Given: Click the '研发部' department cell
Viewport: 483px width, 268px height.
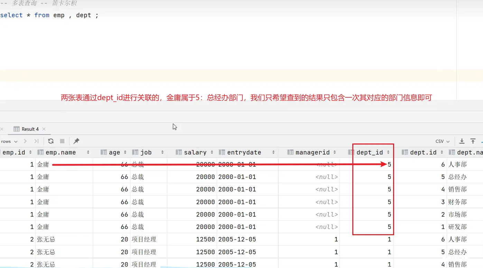Looking at the screenshot, I should pos(457,227).
